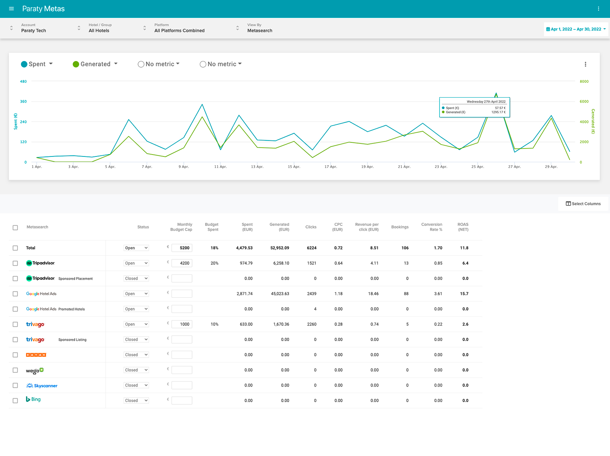The image size is (610, 456).
Task: Check the KAYAK row checkbox
Action: (x=15, y=355)
